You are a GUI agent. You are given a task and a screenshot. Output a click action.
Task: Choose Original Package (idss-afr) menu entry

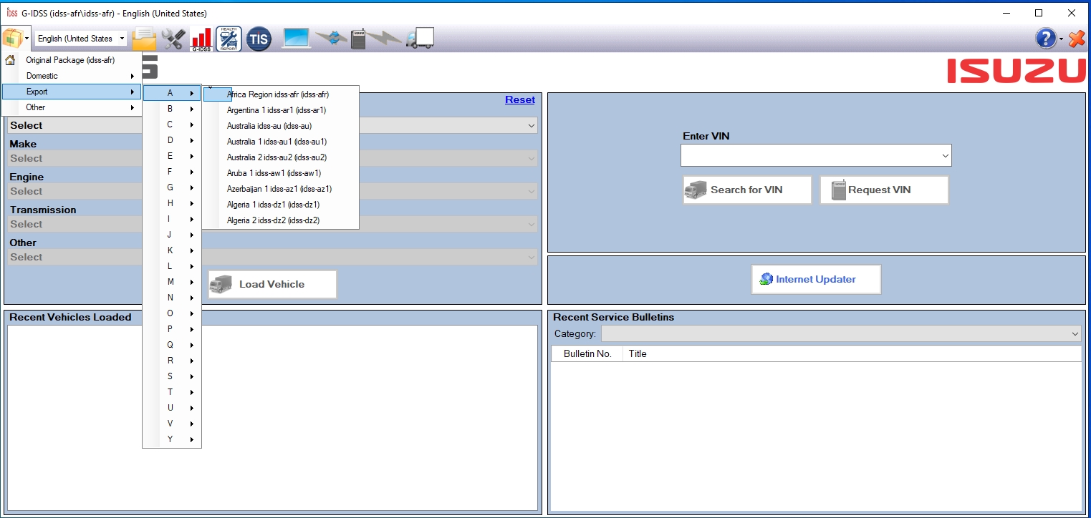click(71, 60)
